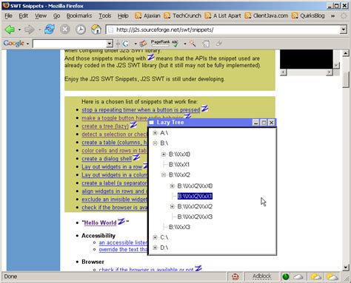The width and height of the screenshot is (351, 283).
Task: Open the Tools menu
Action: tap(105, 16)
